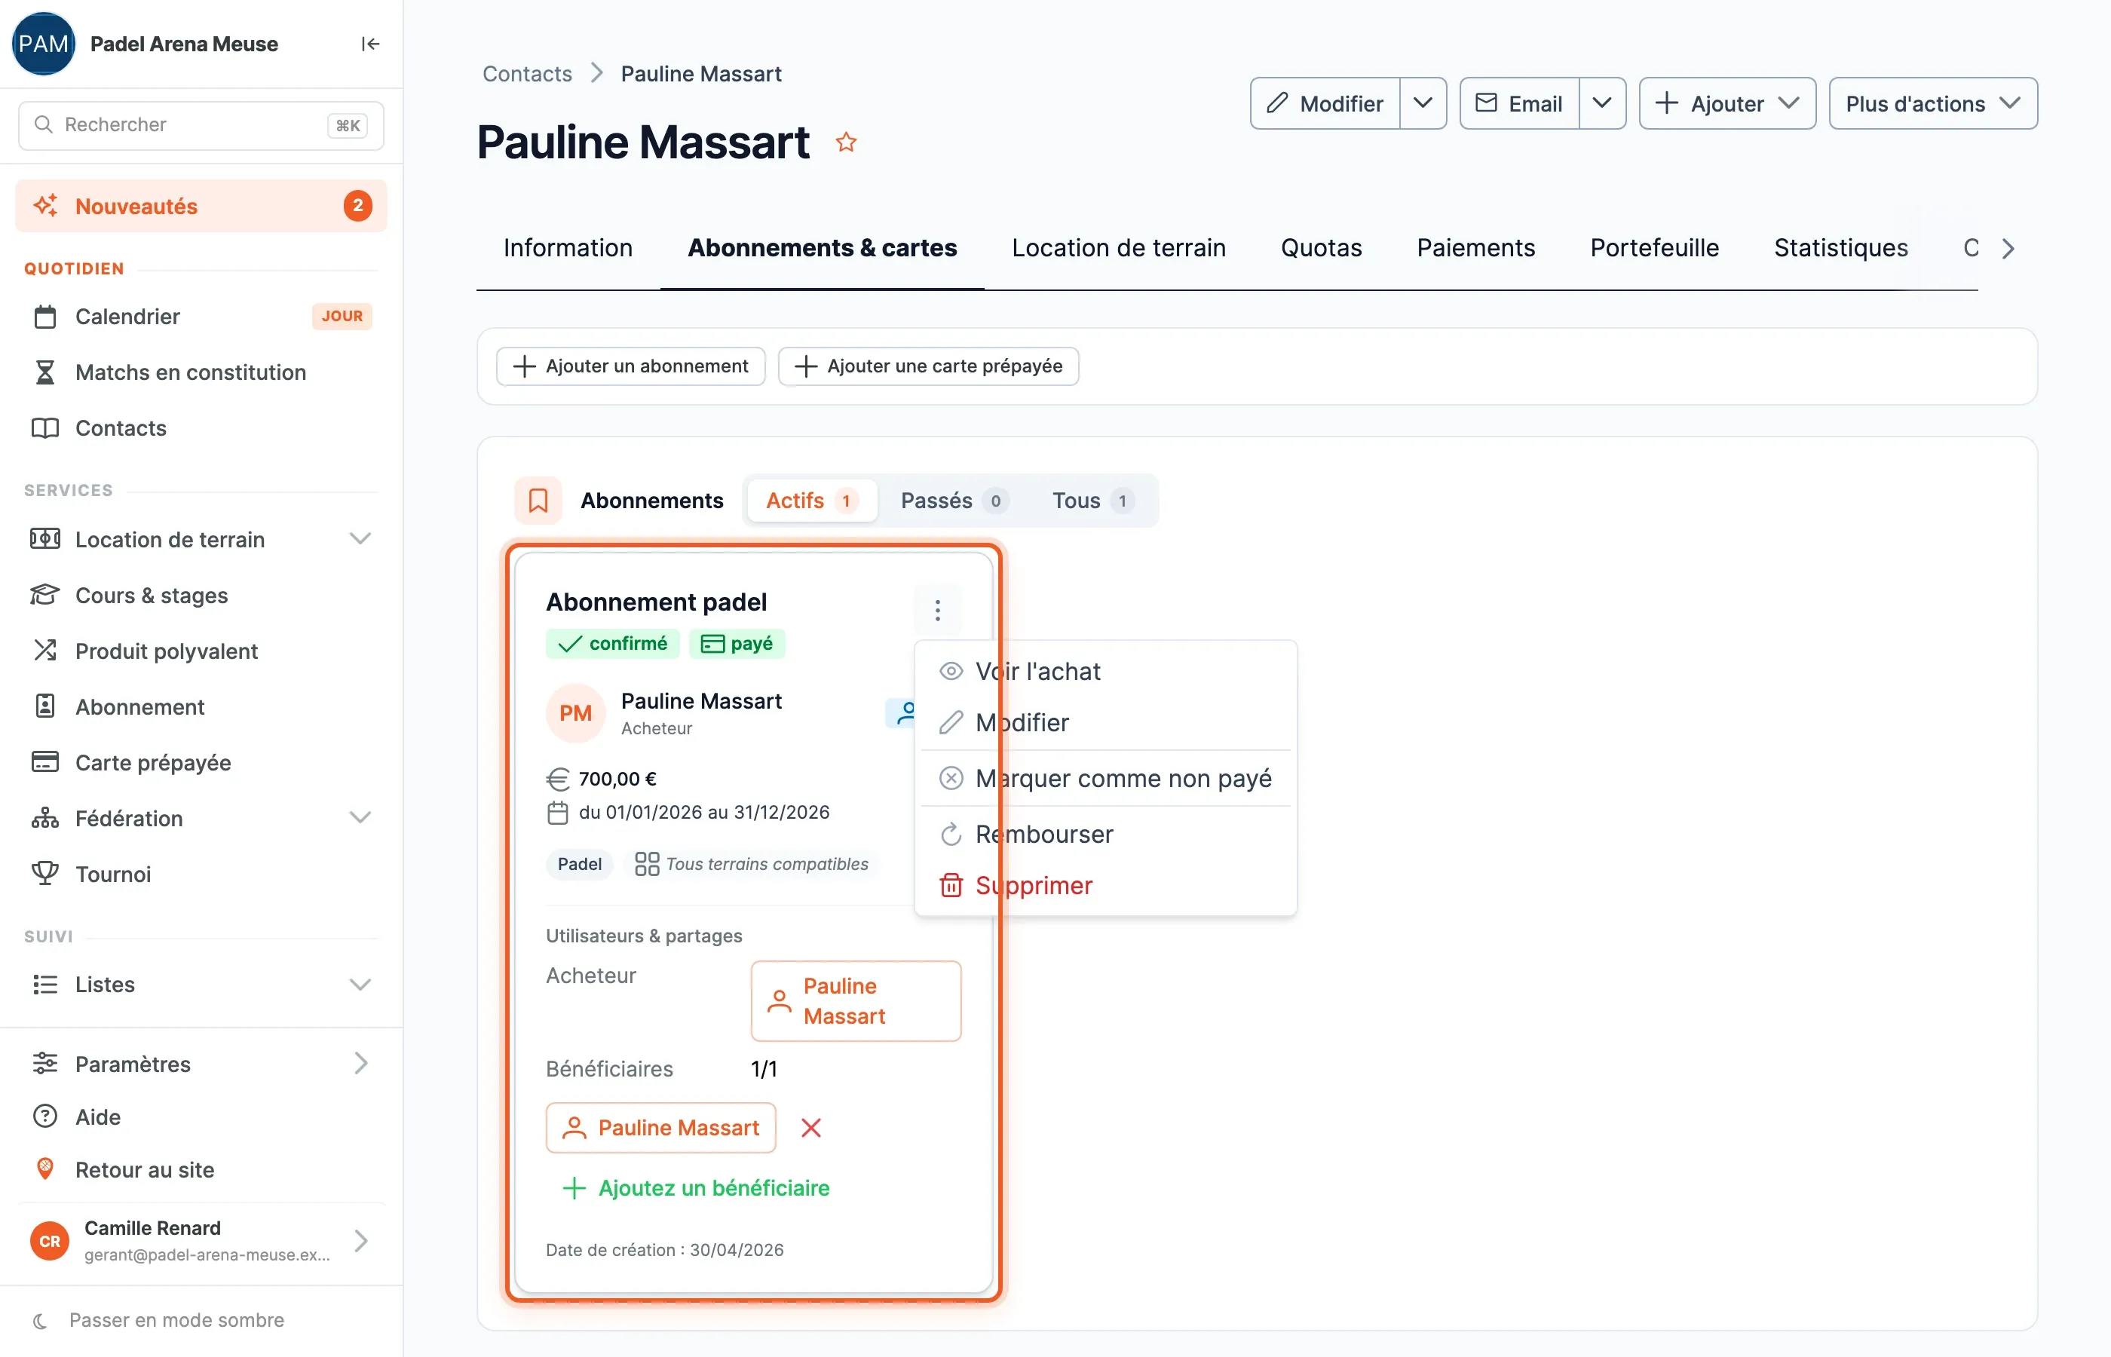This screenshot has width=2111, height=1357.
Task: Open the Plus d'actions dropdown
Action: [1933, 103]
